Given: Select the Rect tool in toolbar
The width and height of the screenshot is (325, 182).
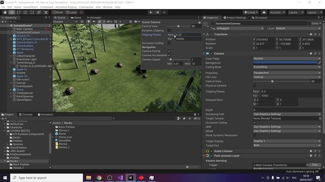Looking at the screenshot, I should [x=32, y=12].
